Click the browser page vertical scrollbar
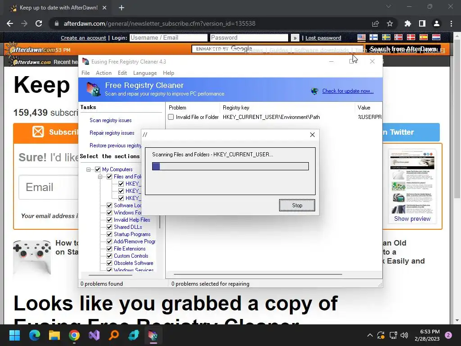 (456, 118)
